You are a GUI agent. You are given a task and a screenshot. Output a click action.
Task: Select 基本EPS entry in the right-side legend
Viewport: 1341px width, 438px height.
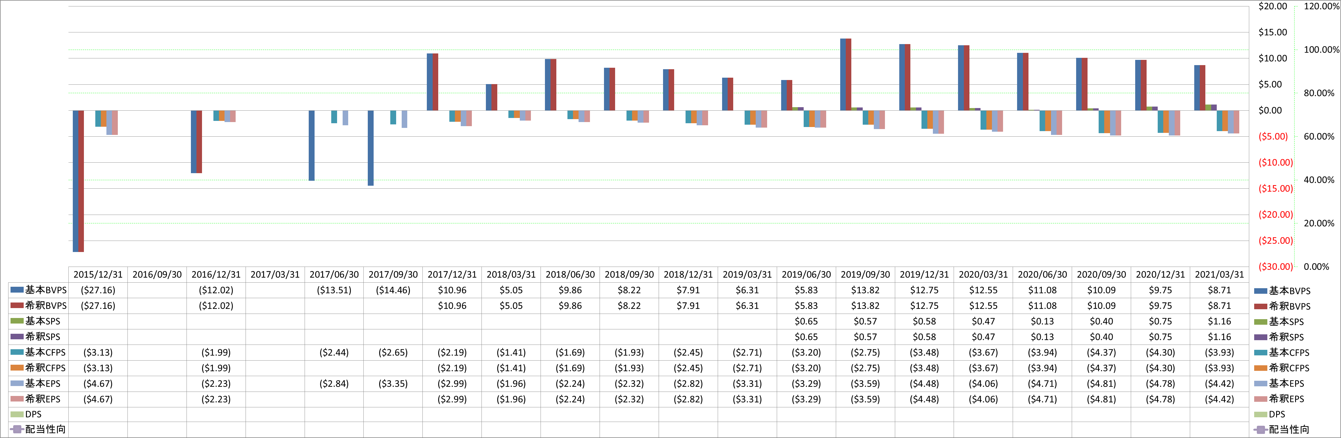[x=1279, y=383]
